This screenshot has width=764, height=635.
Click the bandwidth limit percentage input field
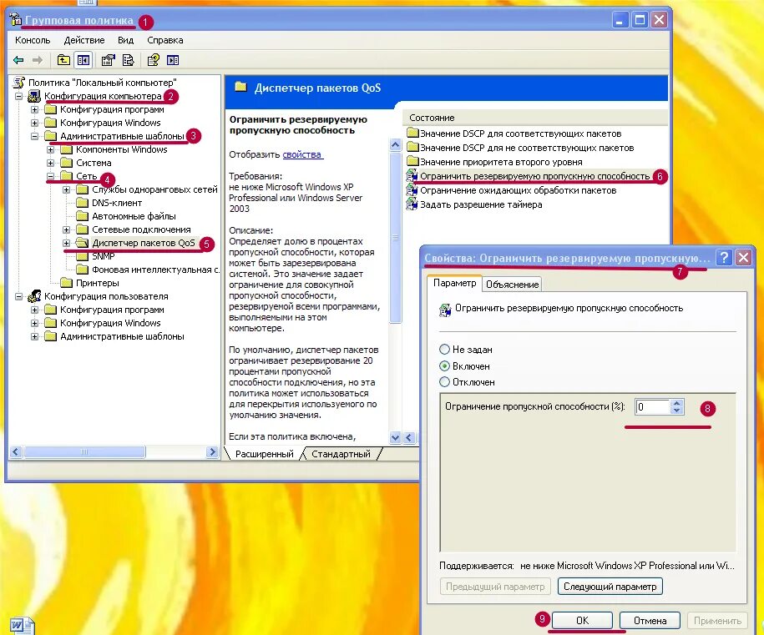tap(653, 406)
